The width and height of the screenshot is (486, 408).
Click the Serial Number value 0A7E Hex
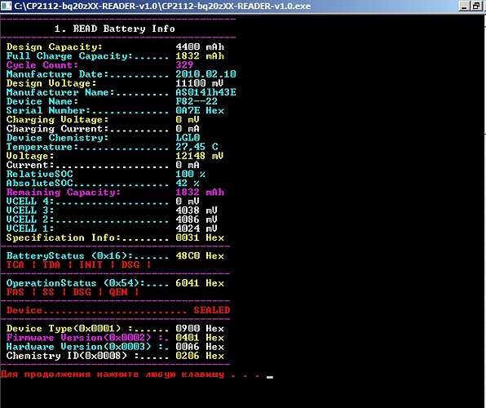click(200, 110)
